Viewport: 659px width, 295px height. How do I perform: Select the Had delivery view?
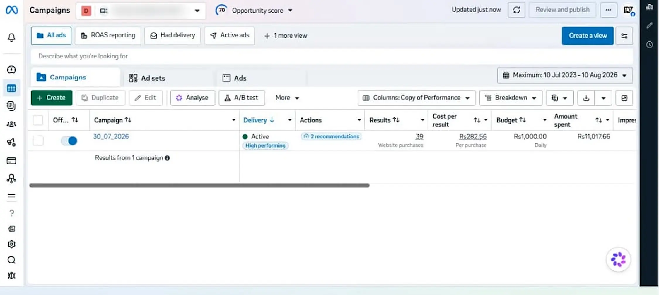coord(173,36)
